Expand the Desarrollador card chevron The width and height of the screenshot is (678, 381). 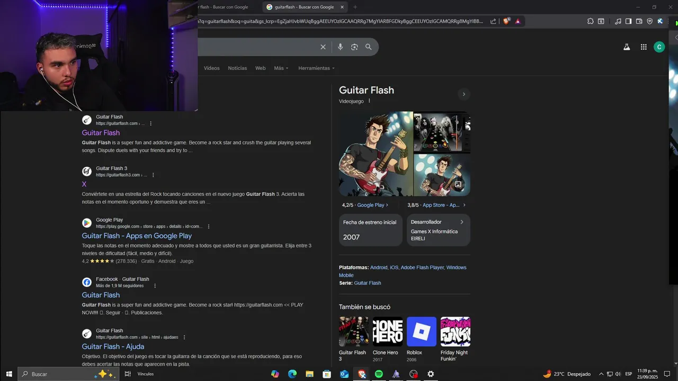pos(462,222)
